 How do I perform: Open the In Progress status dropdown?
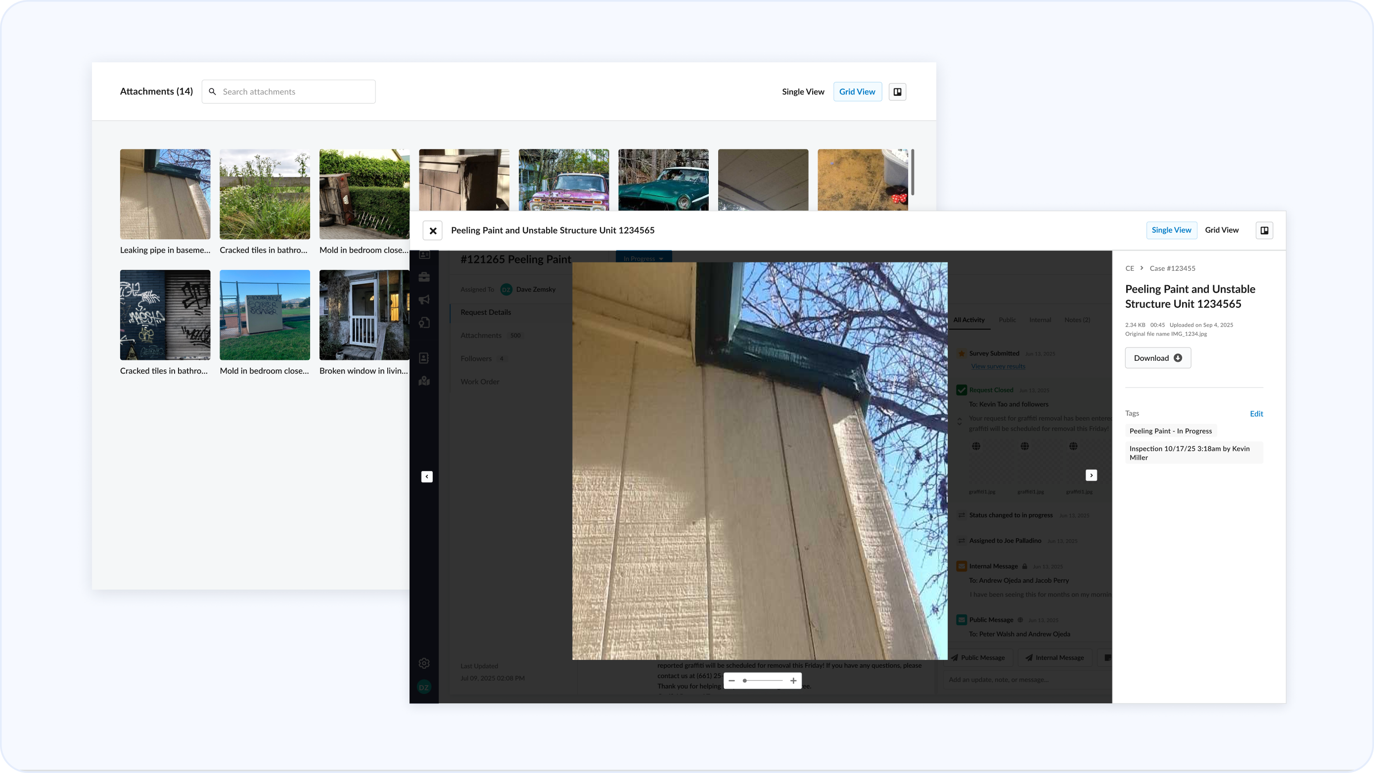(x=643, y=258)
